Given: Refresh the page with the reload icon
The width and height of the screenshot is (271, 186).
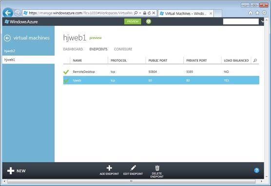Looking at the screenshot, I should tap(149, 13).
